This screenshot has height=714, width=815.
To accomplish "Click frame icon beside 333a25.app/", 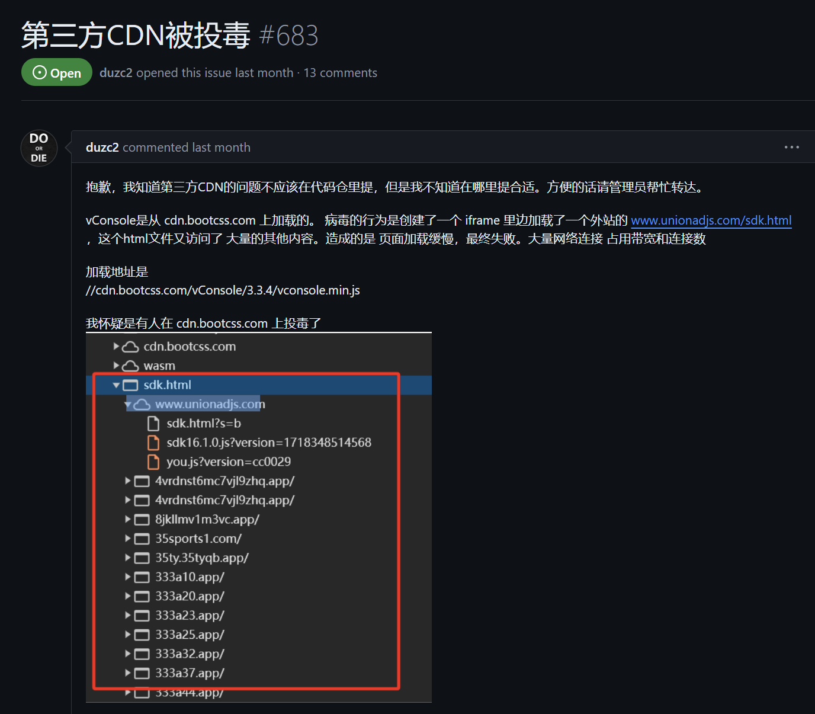I will pyautogui.click(x=142, y=635).
